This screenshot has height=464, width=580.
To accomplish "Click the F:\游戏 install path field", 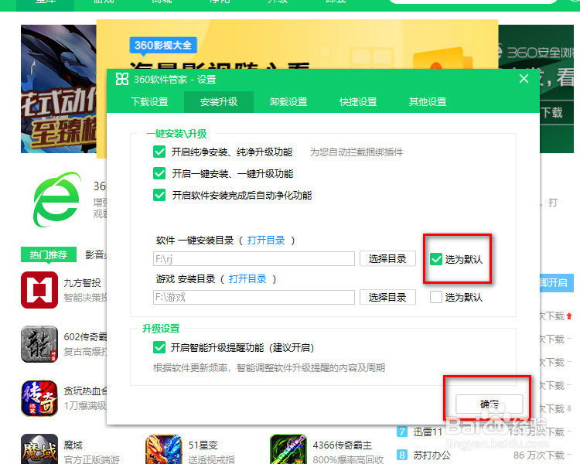I will coord(254,297).
